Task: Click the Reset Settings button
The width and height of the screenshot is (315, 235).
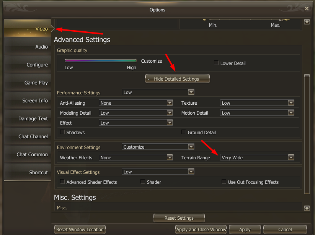Action: coord(179,218)
